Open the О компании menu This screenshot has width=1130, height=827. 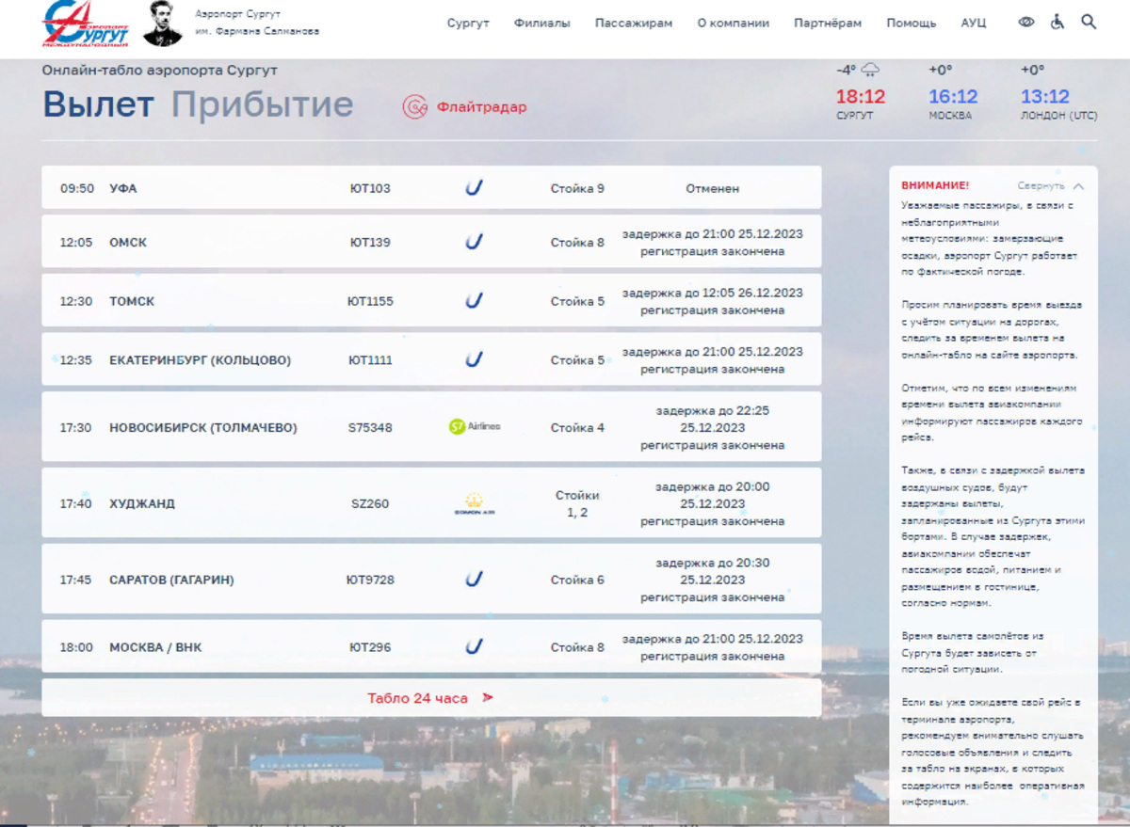(733, 24)
